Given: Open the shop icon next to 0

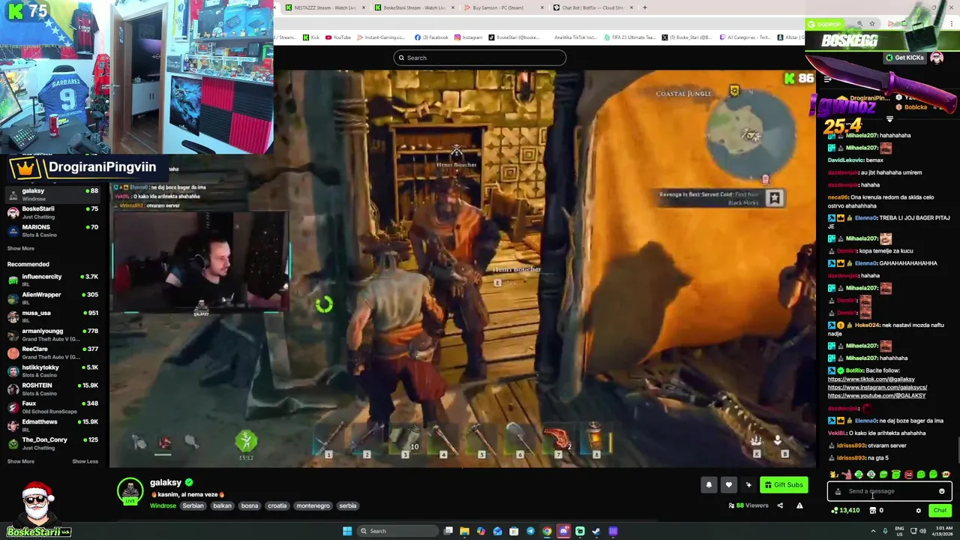Looking at the screenshot, I should 873,511.
